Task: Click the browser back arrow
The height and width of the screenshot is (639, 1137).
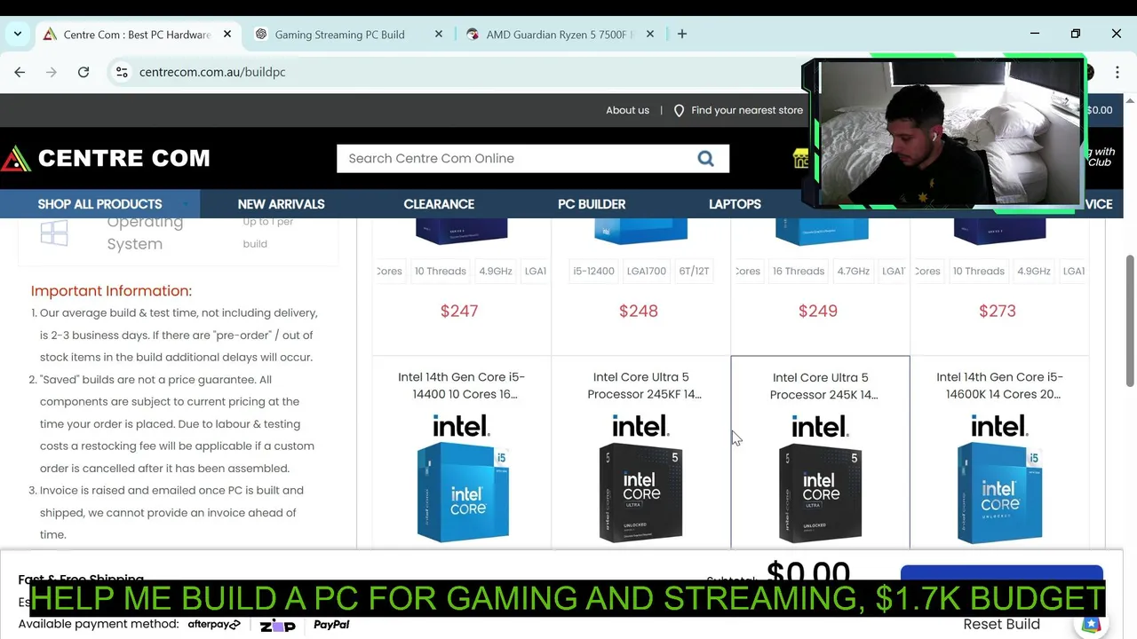Action: coord(20,72)
